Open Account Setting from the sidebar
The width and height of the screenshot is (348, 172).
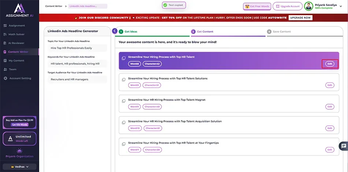click(x=20, y=78)
